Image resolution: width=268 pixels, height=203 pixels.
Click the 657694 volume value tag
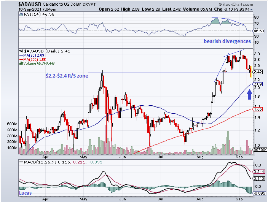(x=260, y=149)
